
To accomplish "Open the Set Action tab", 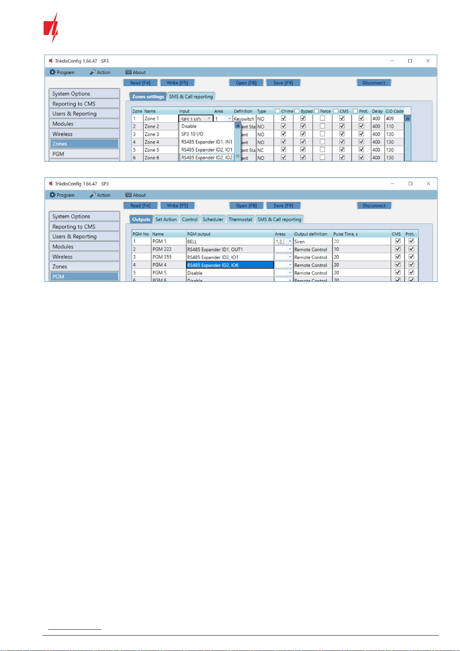I will click(166, 219).
